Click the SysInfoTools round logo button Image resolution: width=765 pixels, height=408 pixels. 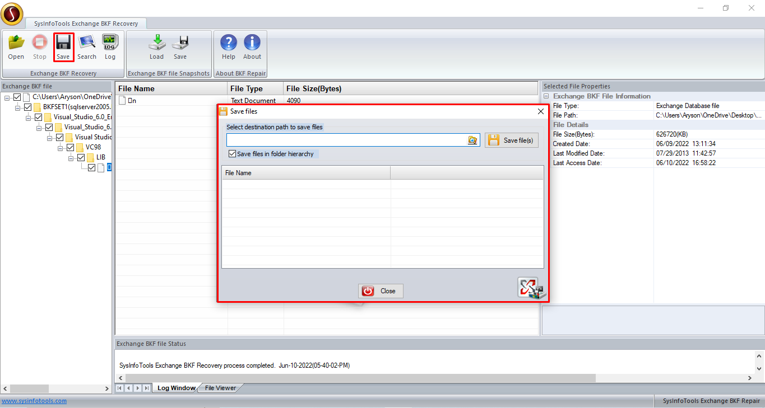(12, 14)
